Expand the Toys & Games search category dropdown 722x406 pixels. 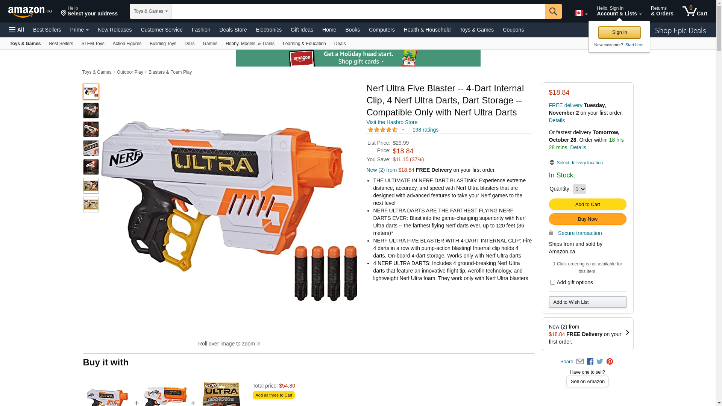[150, 11]
